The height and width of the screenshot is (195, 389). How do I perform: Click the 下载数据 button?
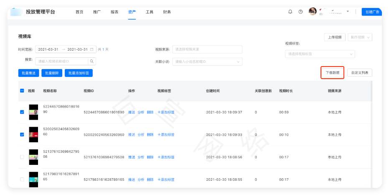[333, 73]
